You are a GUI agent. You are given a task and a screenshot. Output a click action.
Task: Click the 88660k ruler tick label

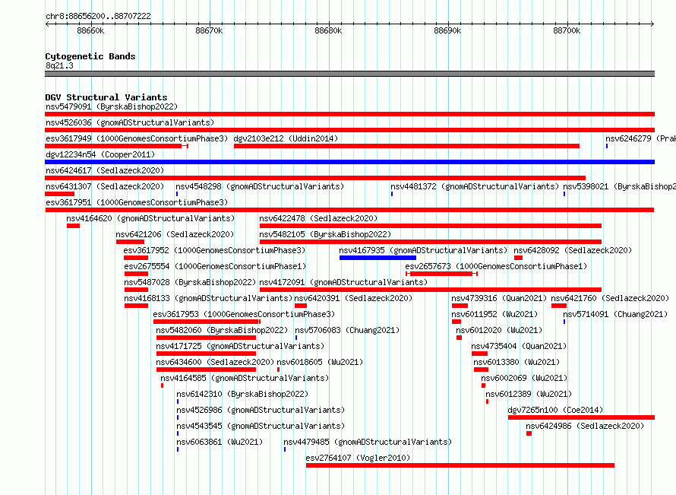point(90,30)
